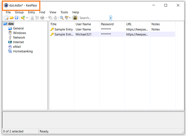Open the Help menu
This screenshot has width=186, height=136.
(x=76, y=12)
